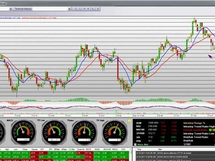Viewport: 215px width, 161px height.
Task: Click the X delete toolbar icon
Action: (x=98, y=9)
